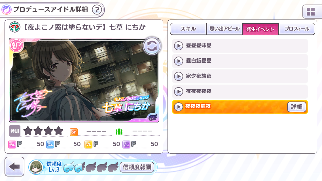Play the 家夕夜族夜 event

pyautogui.click(x=179, y=76)
